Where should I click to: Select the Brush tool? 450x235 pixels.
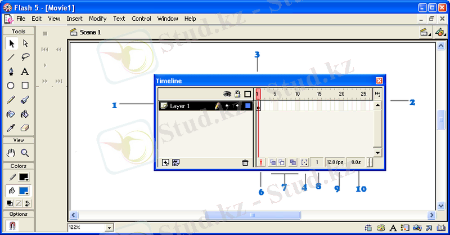point(25,100)
